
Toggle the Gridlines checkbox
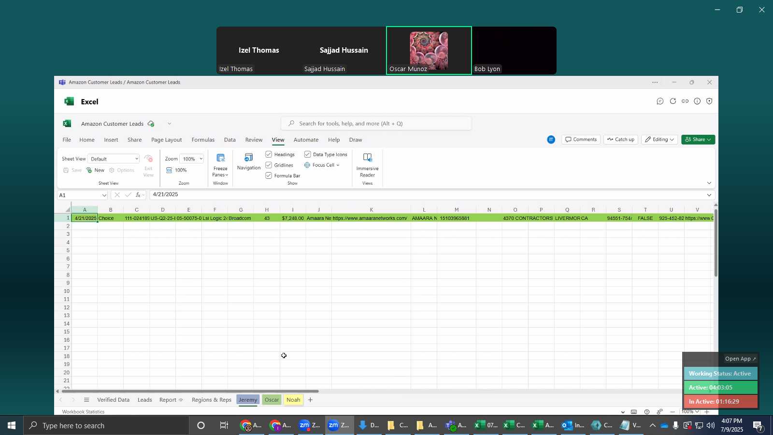click(269, 165)
